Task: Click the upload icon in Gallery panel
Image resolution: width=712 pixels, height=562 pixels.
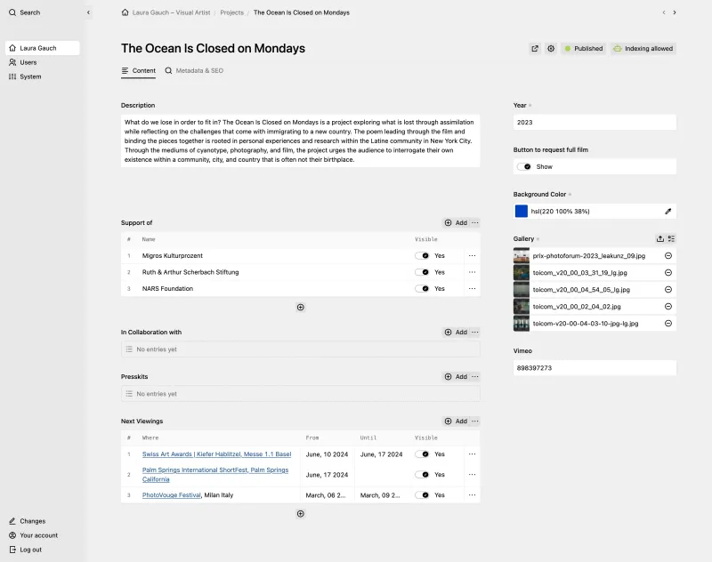Action: 659,238
